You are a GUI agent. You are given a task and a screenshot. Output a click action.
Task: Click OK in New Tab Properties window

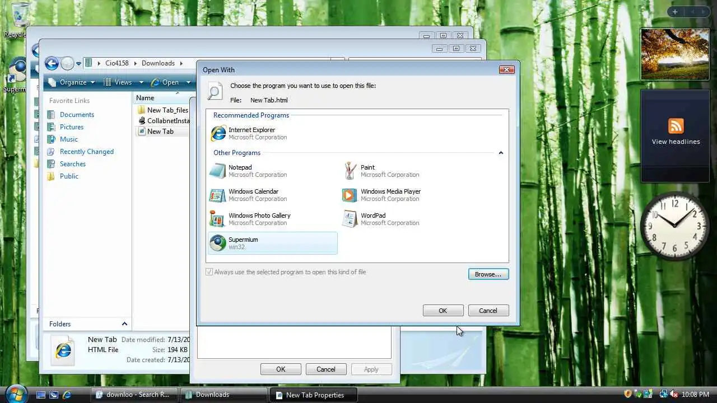click(281, 369)
